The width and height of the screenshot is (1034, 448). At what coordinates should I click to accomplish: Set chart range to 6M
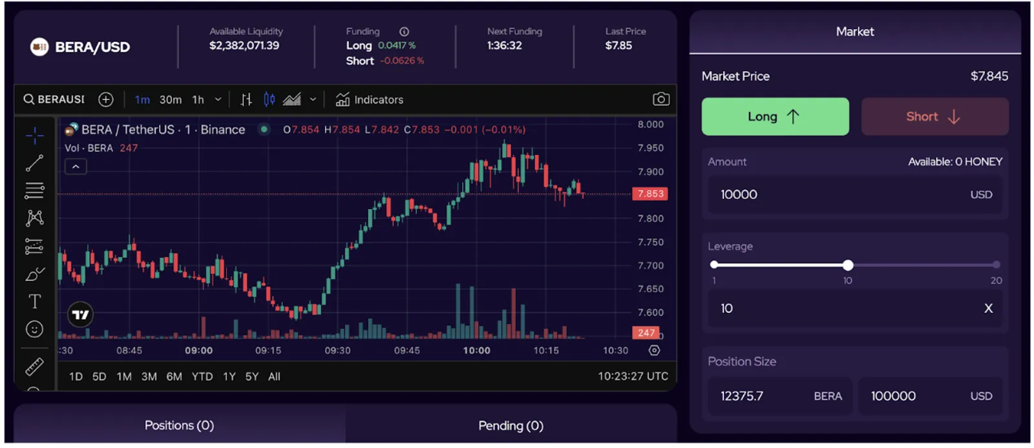coord(174,376)
